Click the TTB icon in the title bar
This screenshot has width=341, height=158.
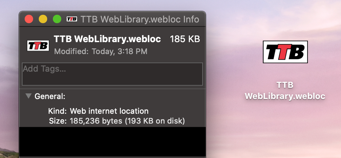point(72,19)
